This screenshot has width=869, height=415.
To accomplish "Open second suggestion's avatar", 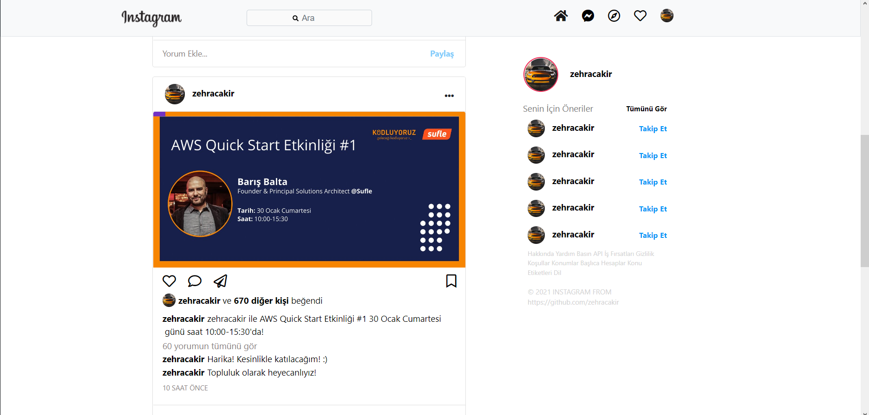I will pyautogui.click(x=536, y=155).
